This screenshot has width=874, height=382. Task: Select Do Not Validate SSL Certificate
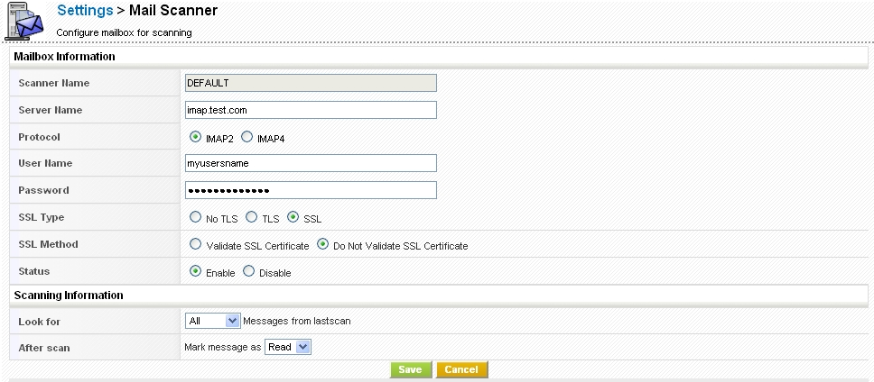tap(322, 244)
